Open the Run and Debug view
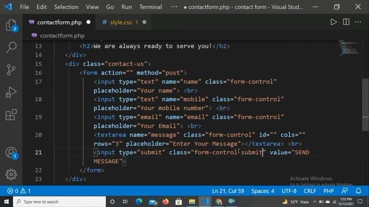 [x=11, y=92]
